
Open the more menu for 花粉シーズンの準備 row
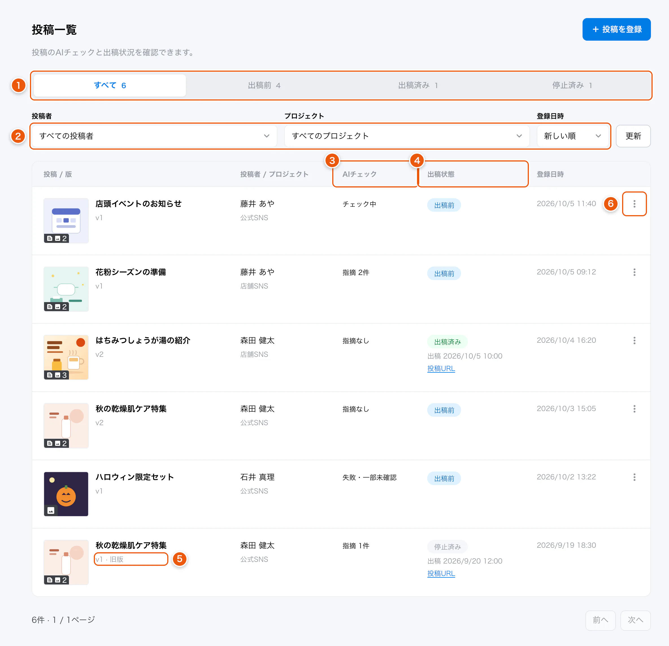634,272
